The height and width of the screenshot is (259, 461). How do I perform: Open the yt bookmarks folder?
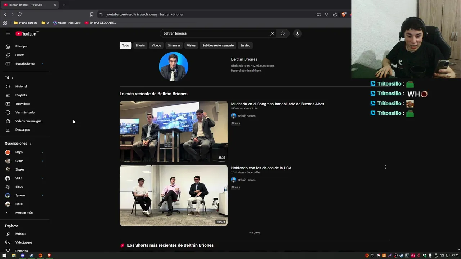tap(45, 23)
